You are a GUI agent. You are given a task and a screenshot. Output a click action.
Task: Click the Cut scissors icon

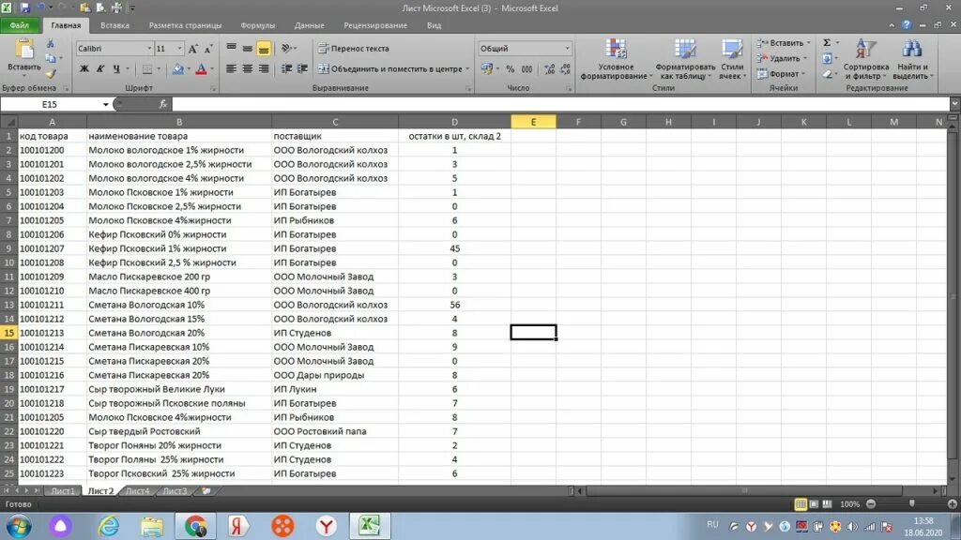[51, 44]
